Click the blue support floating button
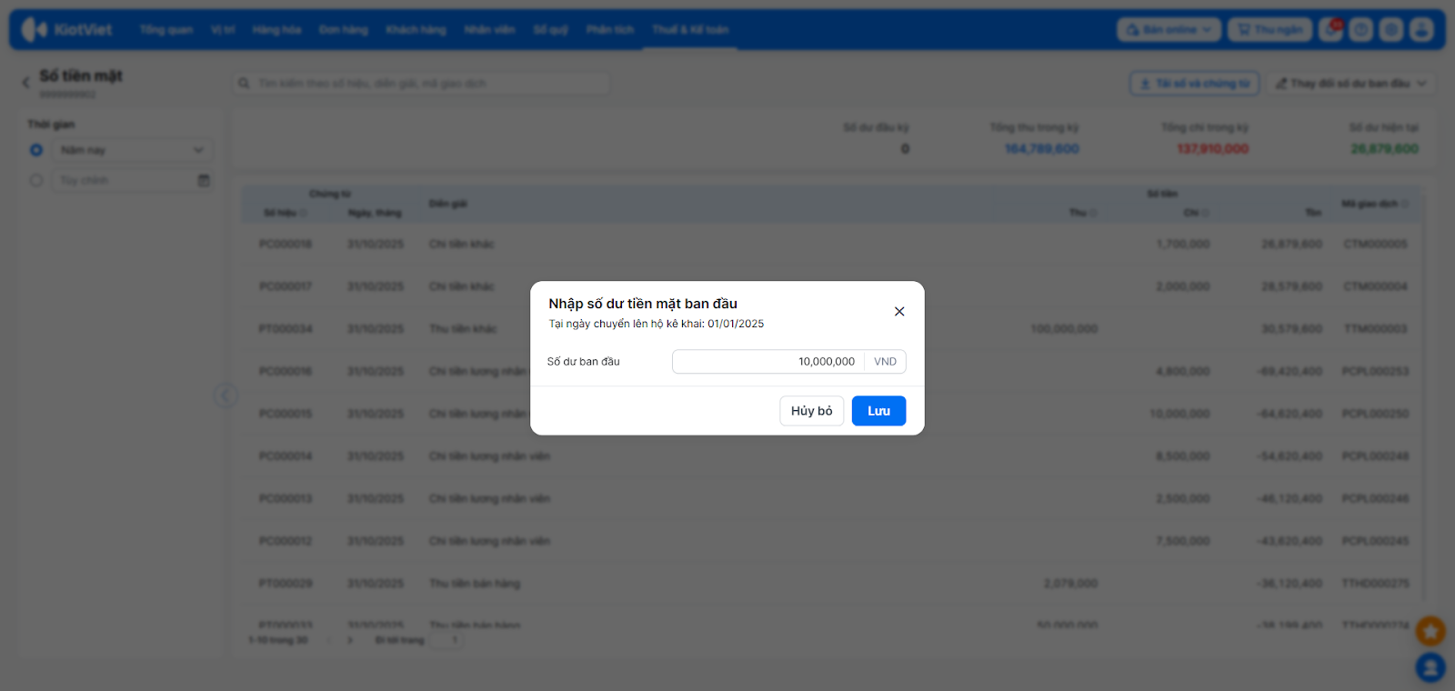Screen dimensions: 1455x691 1430,667
